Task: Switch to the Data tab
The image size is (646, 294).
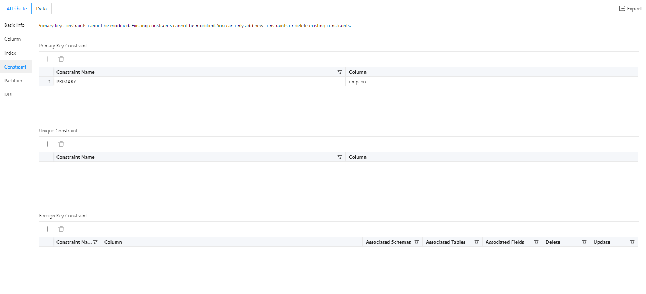Action: 42,8
